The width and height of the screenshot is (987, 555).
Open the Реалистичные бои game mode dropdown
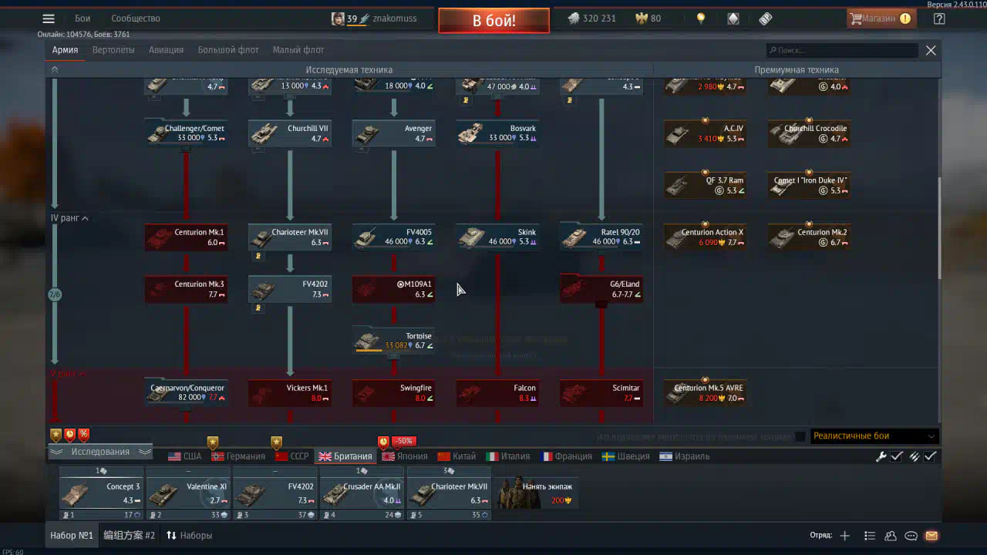(x=874, y=436)
